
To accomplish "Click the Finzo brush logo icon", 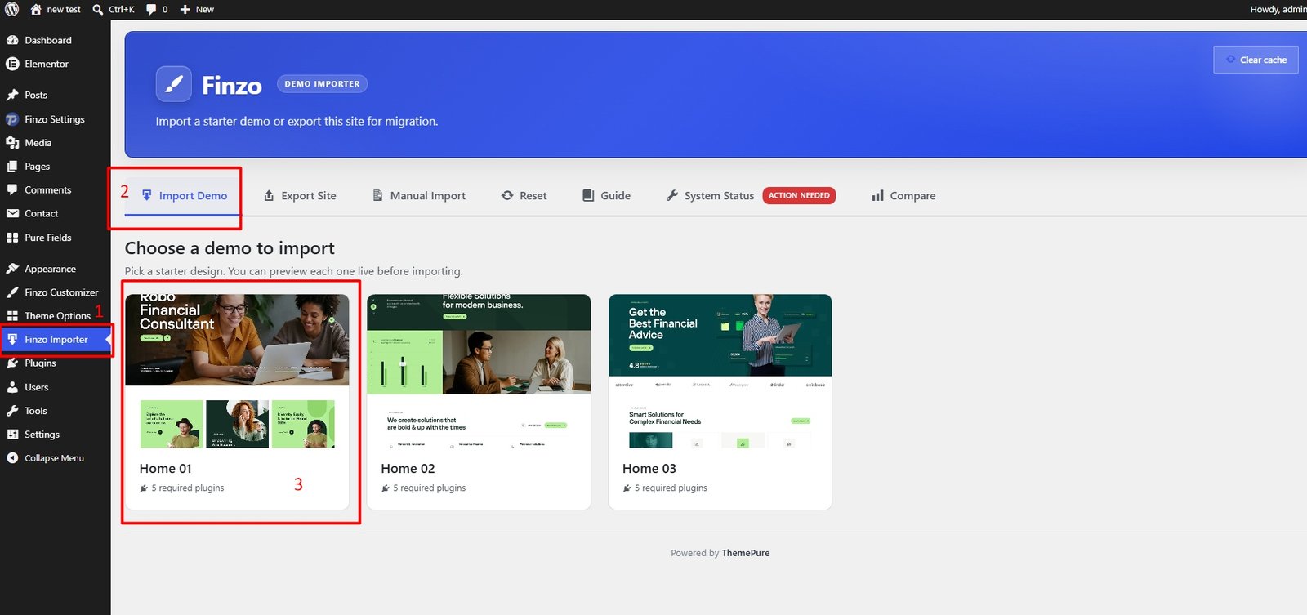I will coord(174,84).
